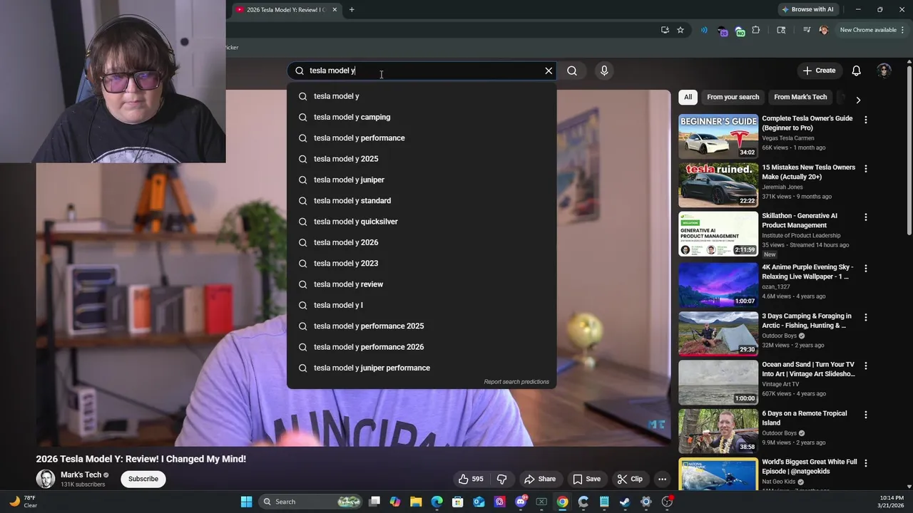Save the video to a playlist
The image size is (913, 513).
[x=586, y=479]
